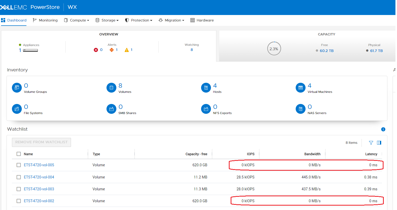Screen dimensions: 397x210
Task: Sort by the IOPS column header
Action: (x=251, y=154)
